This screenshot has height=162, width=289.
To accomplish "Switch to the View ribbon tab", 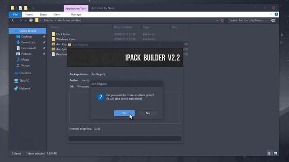I will coord(56,14).
